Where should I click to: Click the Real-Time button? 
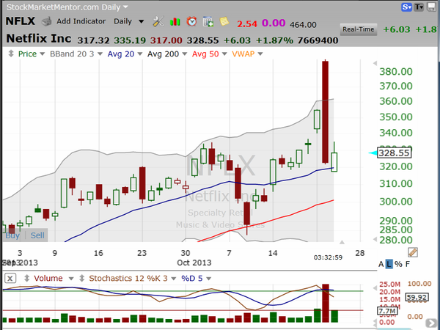click(x=359, y=29)
